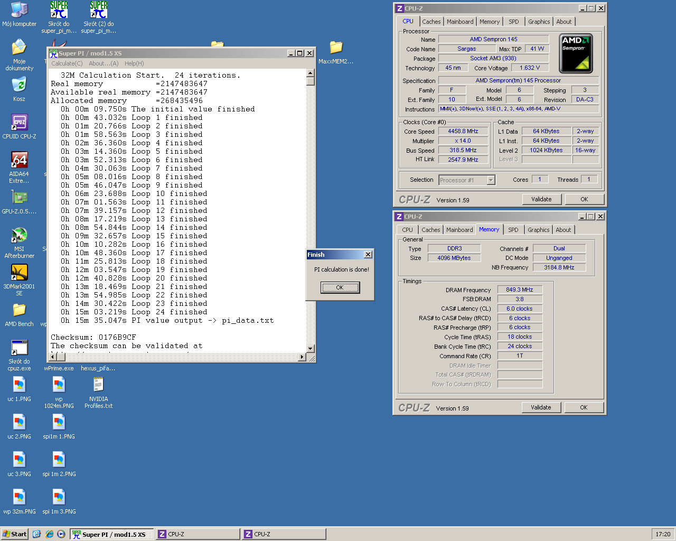The image size is (676, 541).
Task: Click the DRAM Frequency 849.3 MHz field
Action: (x=520, y=290)
